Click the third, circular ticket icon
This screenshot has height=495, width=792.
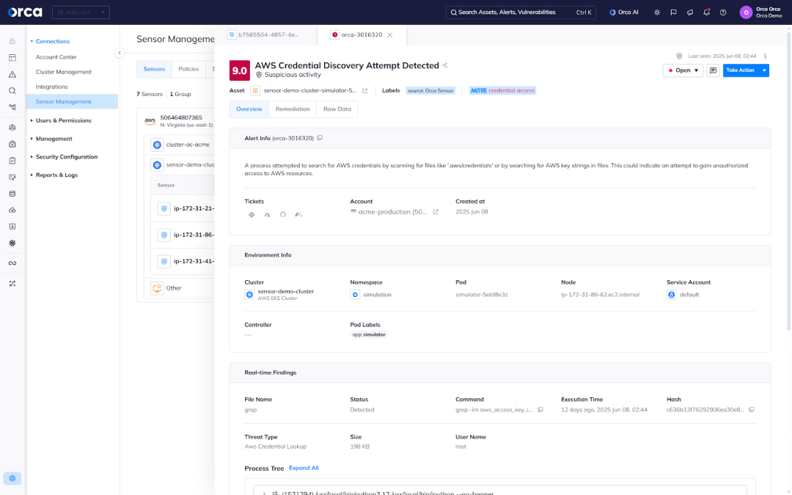pyautogui.click(x=283, y=215)
